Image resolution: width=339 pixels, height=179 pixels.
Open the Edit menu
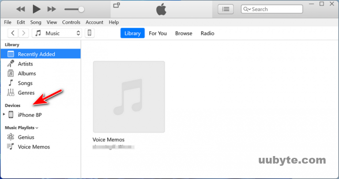(21, 22)
